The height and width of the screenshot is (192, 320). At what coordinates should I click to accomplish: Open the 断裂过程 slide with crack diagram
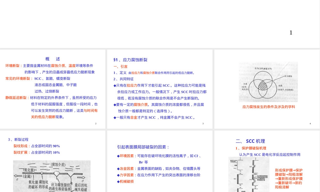click(x=53, y=161)
